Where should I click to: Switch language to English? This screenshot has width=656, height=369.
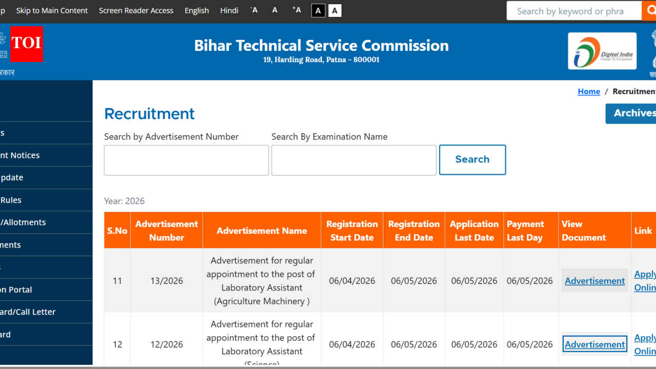coord(197,10)
